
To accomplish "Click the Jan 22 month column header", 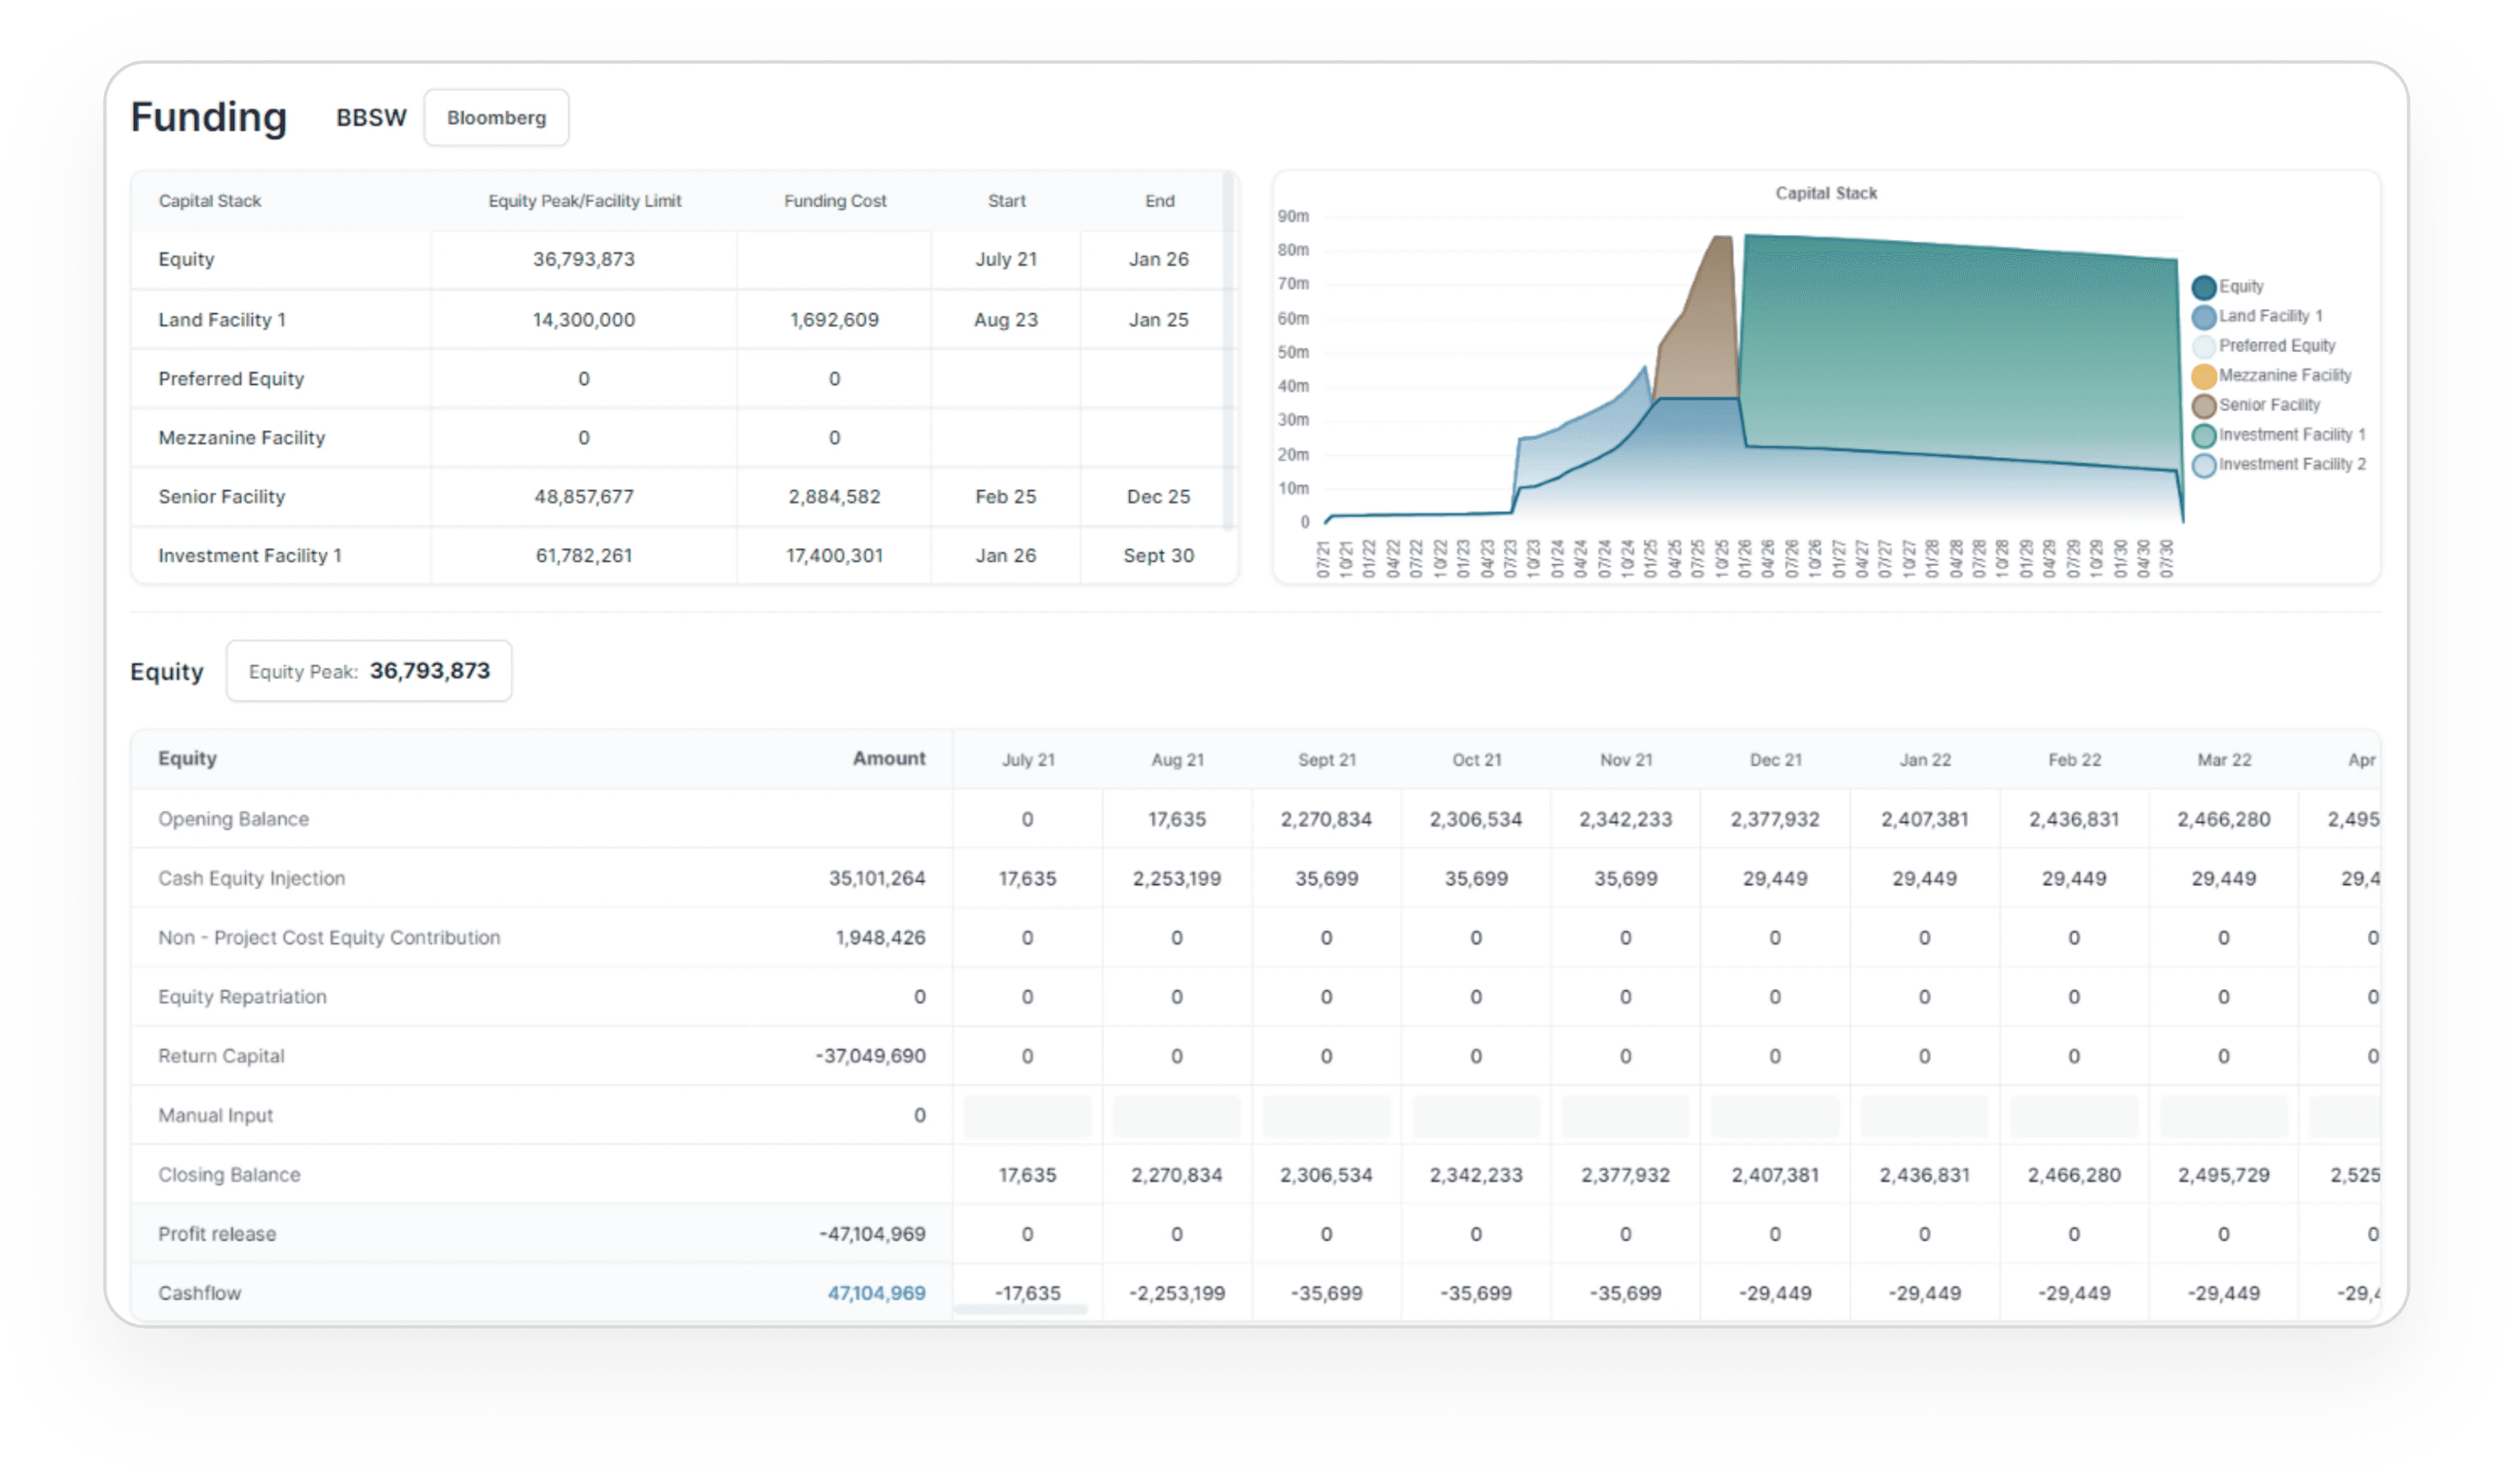I will tap(1926, 761).
